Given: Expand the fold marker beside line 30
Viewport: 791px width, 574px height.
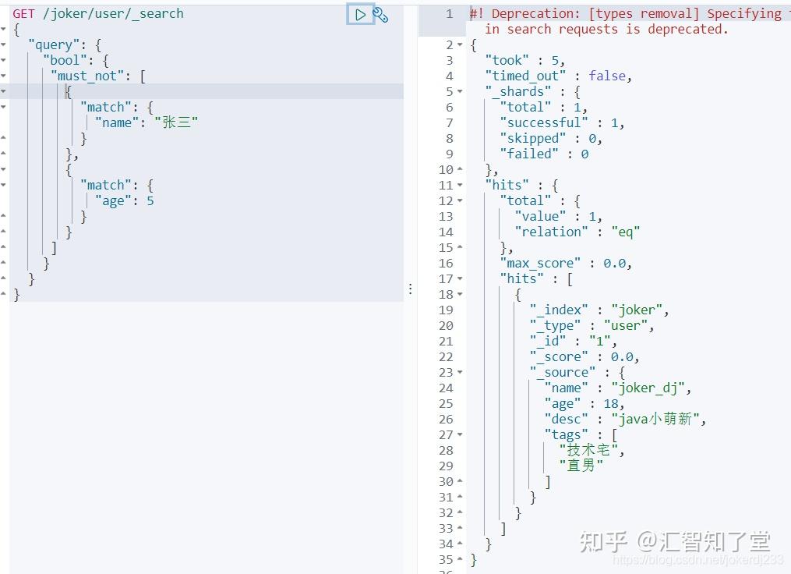Looking at the screenshot, I should pyautogui.click(x=459, y=481).
